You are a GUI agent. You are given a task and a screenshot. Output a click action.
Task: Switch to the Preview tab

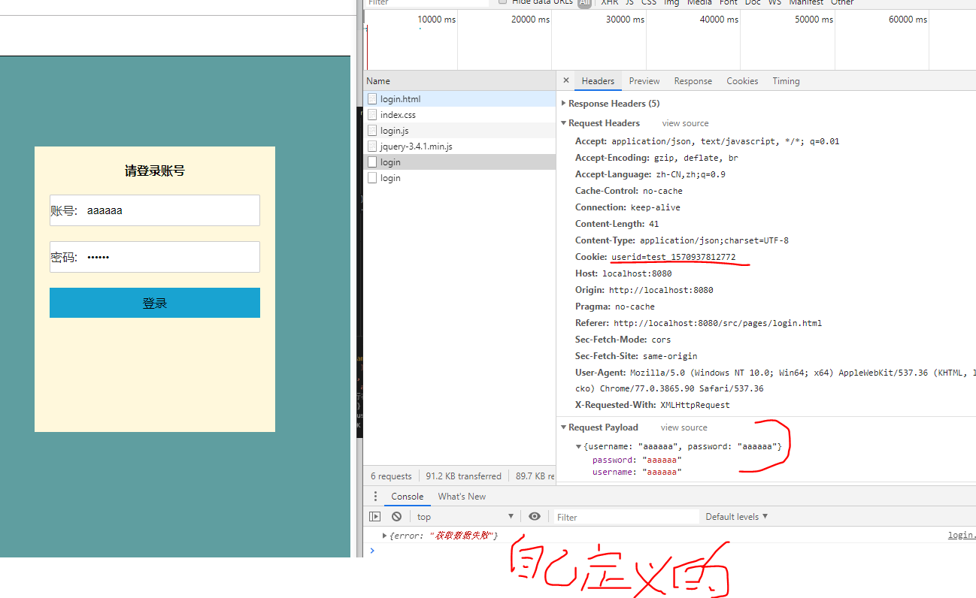tap(644, 80)
